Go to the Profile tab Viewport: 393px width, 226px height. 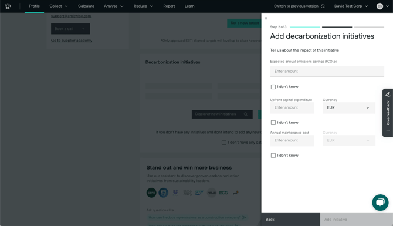[35, 6]
